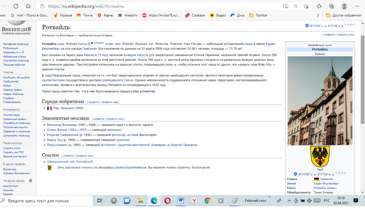
Task: Open the Диск bookmark
Action: pos(238,15)
